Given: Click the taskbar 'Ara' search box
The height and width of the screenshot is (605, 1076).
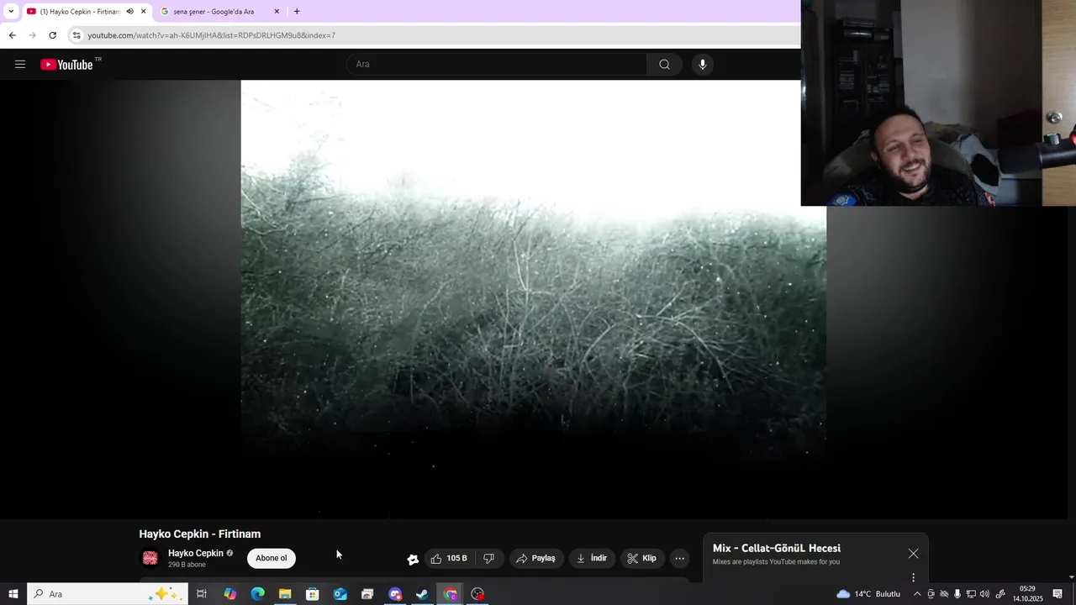Looking at the screenshot, I should [107, 594].
